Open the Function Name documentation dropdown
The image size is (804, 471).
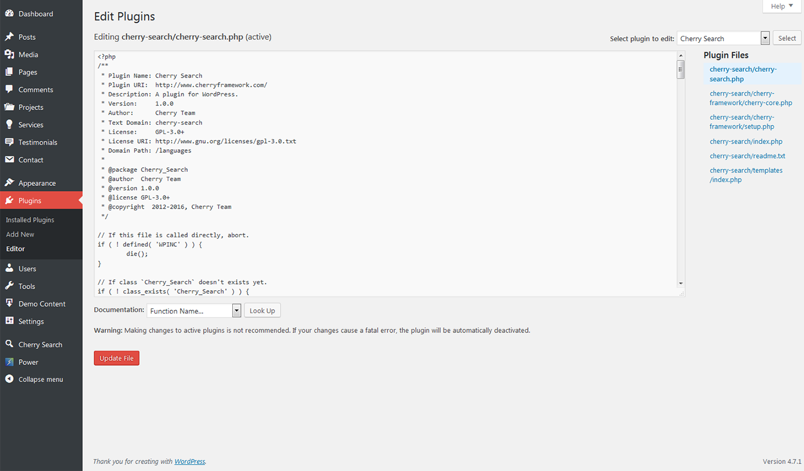(x=194, y=311)
